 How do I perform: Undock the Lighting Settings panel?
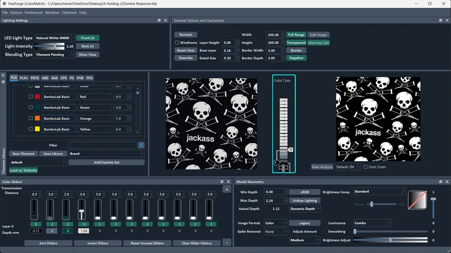[x=159, y=20]
